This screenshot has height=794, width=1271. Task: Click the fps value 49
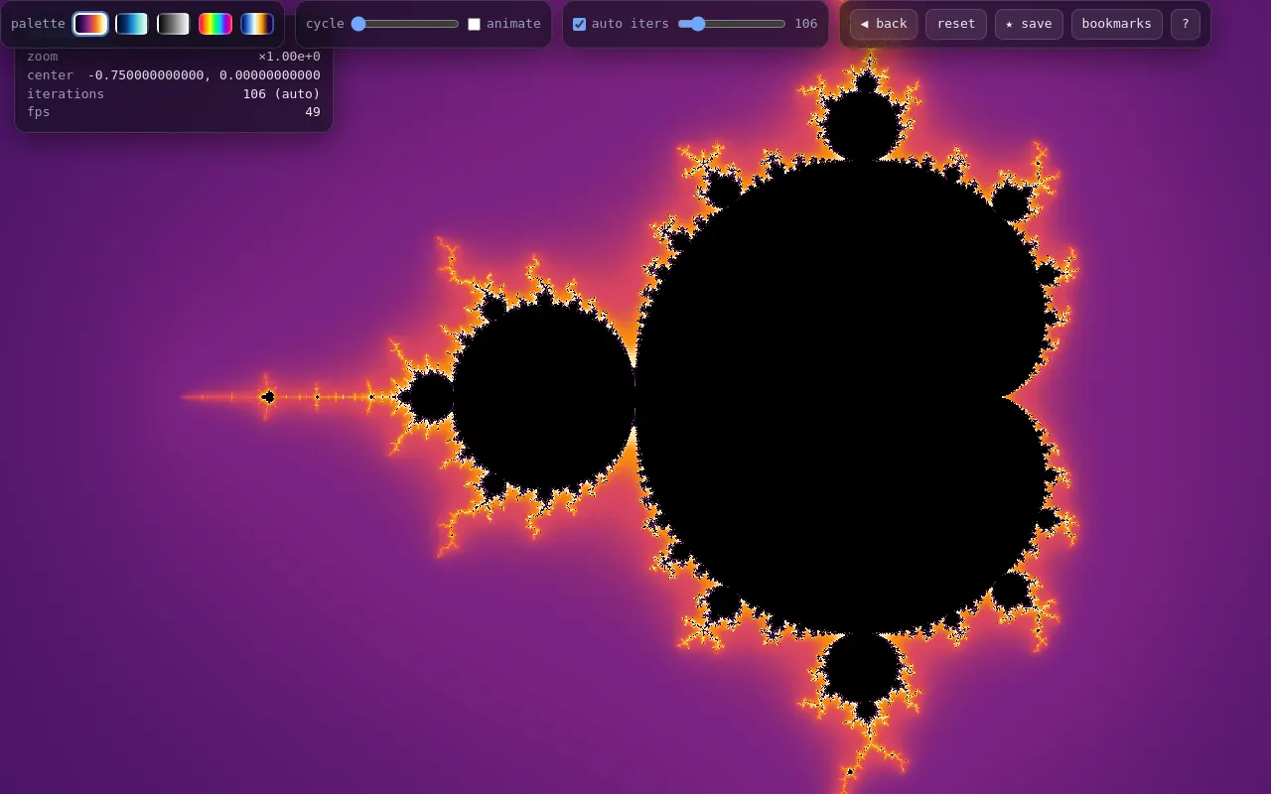pos(313,112)
